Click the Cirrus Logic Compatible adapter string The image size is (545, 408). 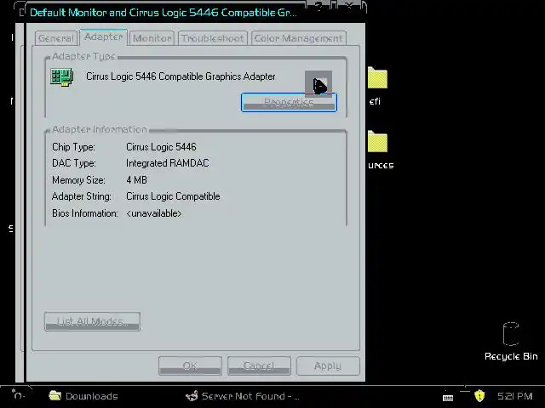tap(173, 196)
